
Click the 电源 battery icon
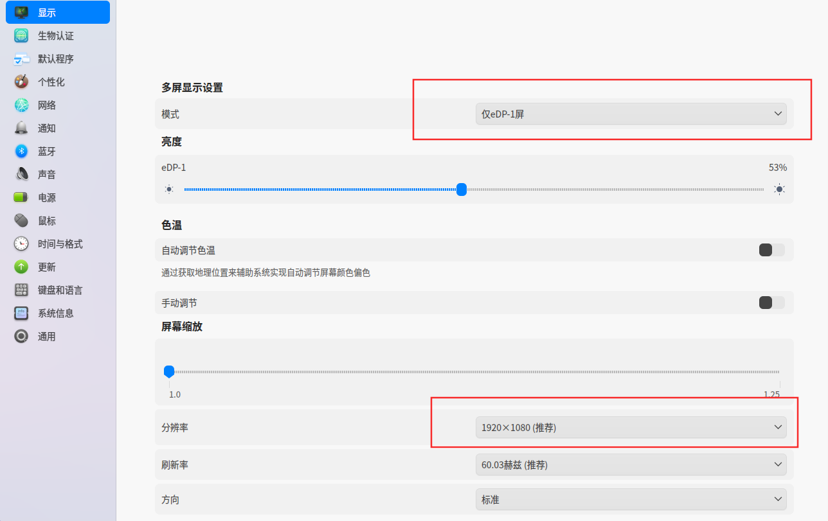pyautogui.click(x=22, y=197)
